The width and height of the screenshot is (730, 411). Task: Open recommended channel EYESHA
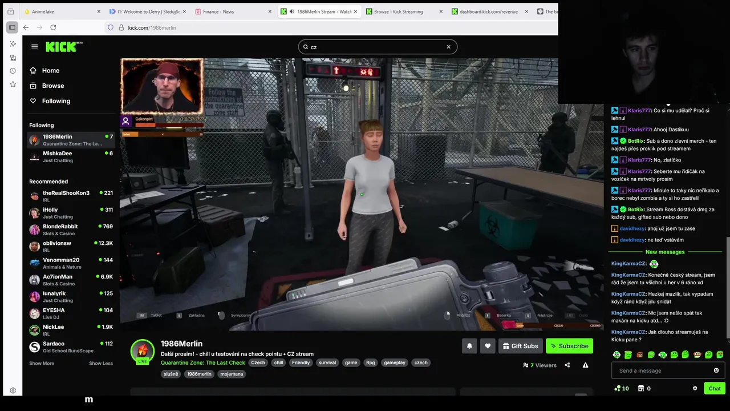point(71,313)
